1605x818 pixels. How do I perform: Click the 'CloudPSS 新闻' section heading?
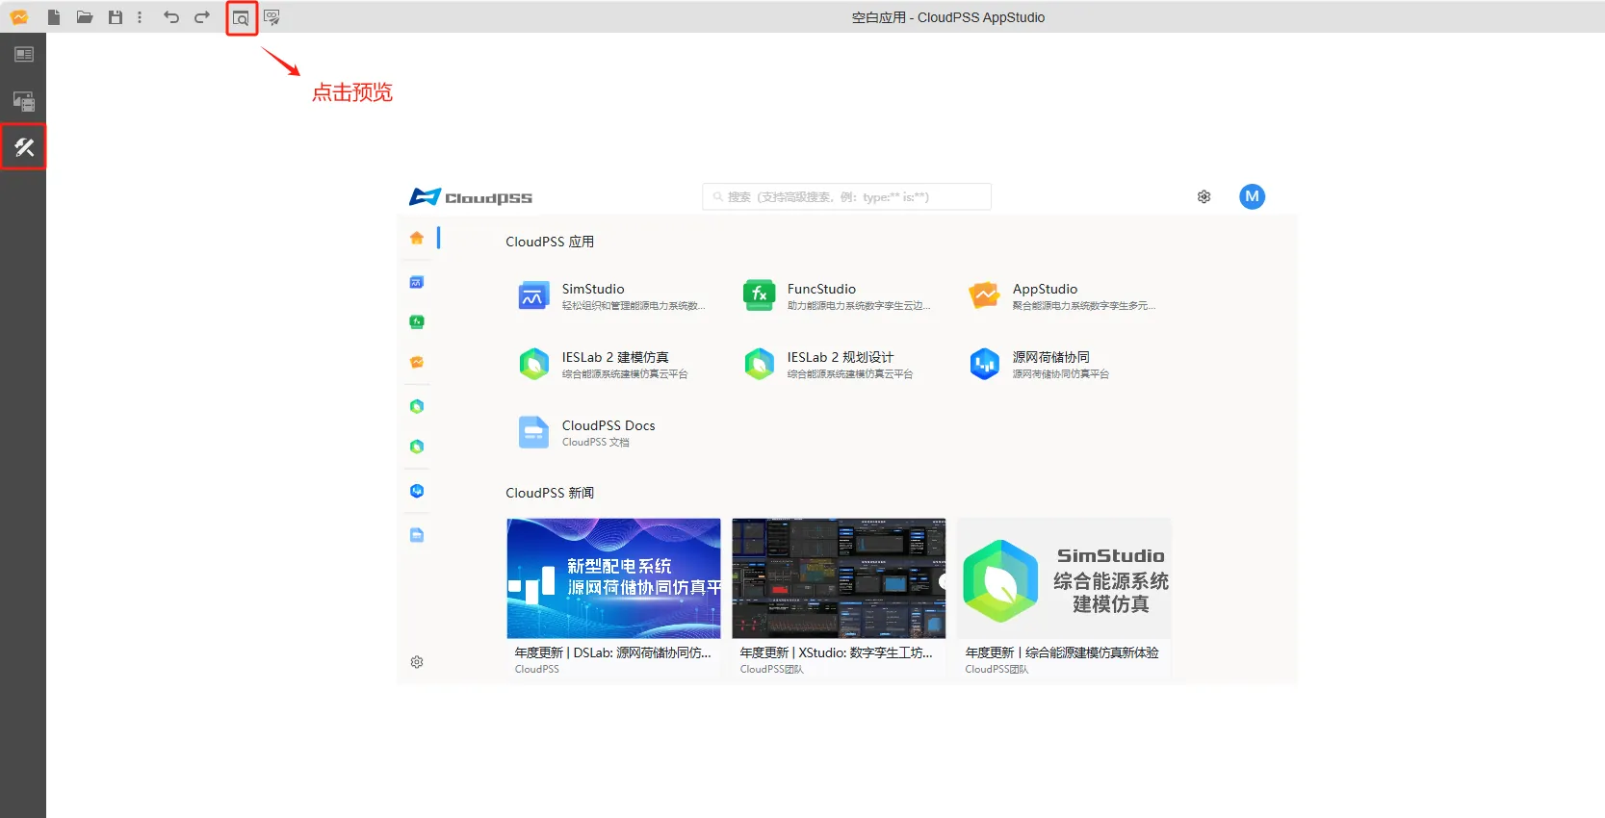[550, 493]
